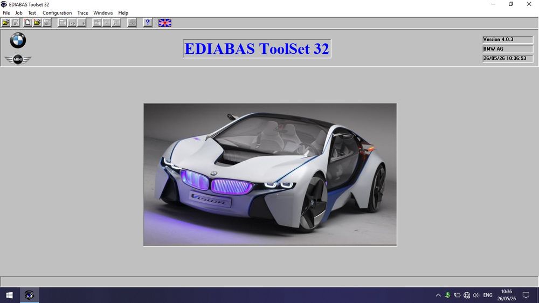
Task: Open the Windows menu
Action: pyautogui.click(x=103, y=13)
